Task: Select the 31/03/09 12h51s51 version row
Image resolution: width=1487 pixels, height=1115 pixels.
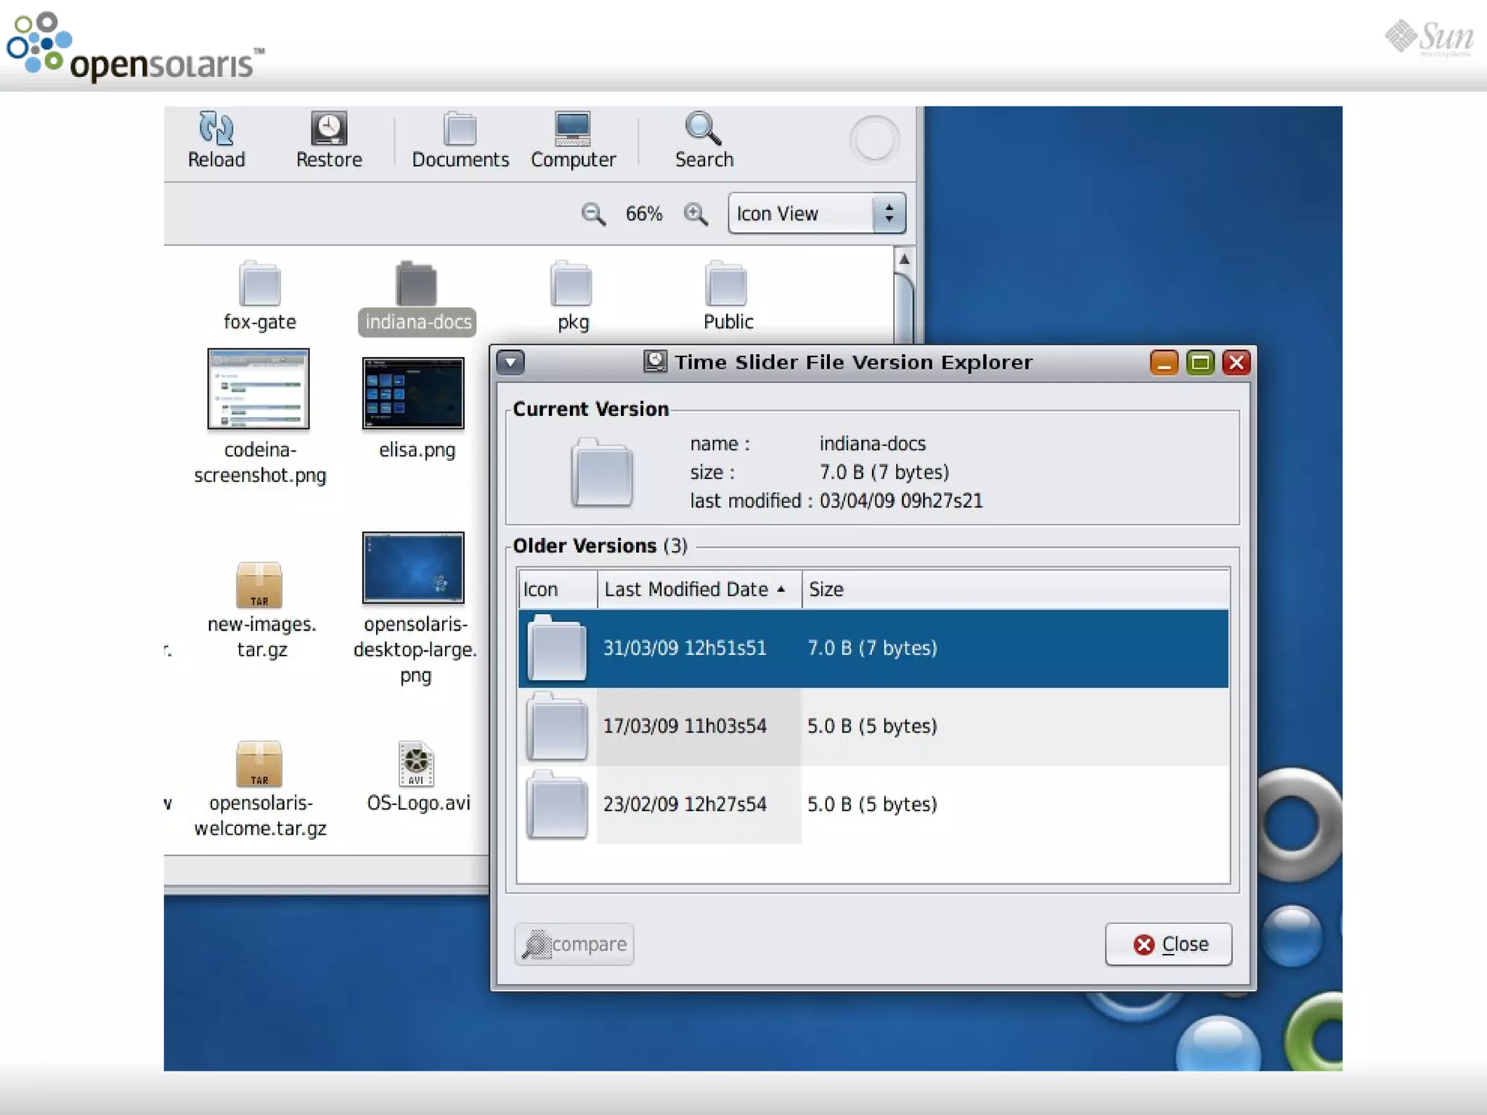Action: [x=873, y=648]
